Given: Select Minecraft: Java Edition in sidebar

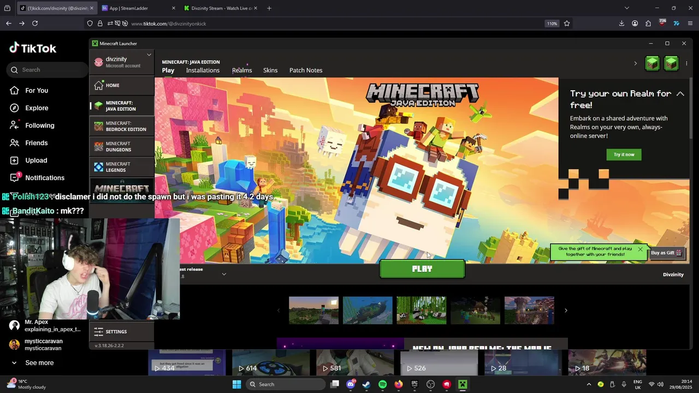Looking at the screenshot, I should click(122, 106).
